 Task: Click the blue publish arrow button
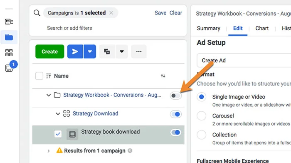[x=75, y=51]
